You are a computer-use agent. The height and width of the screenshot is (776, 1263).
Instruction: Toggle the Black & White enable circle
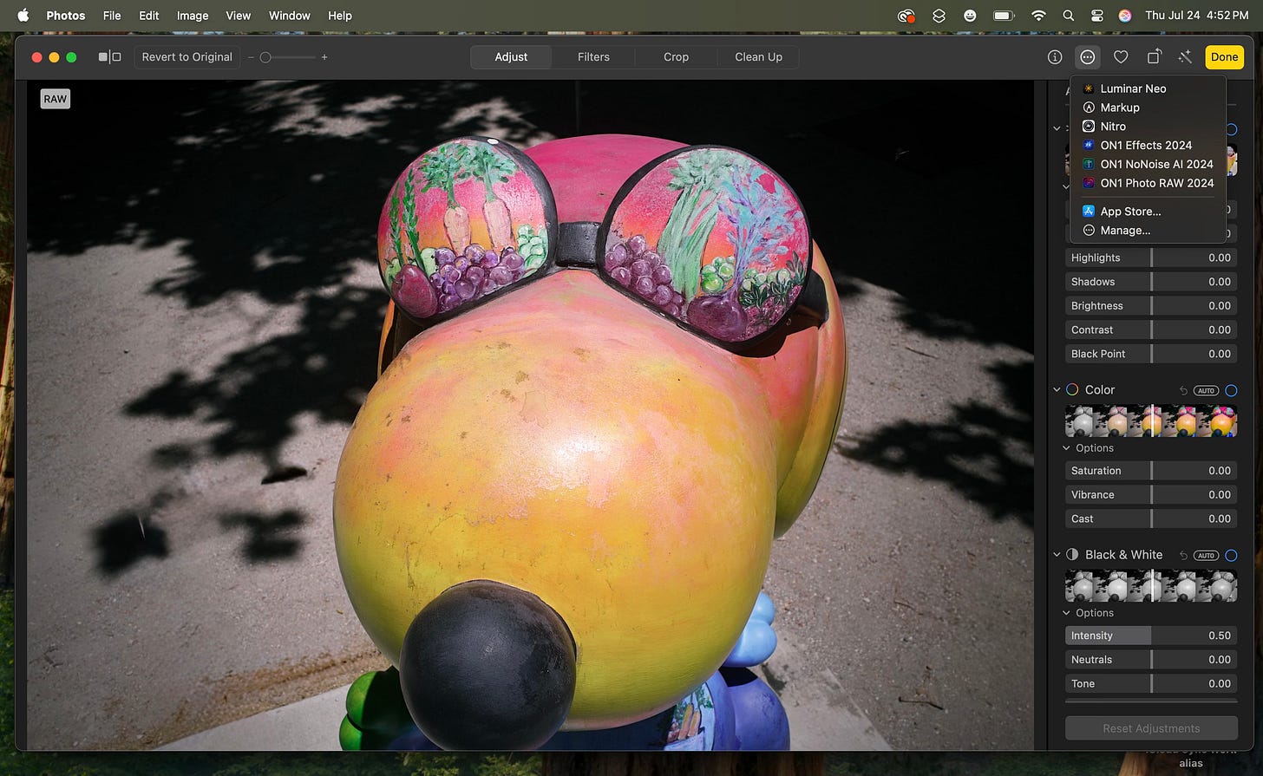pyautogui.click(x=1231, y=555)
